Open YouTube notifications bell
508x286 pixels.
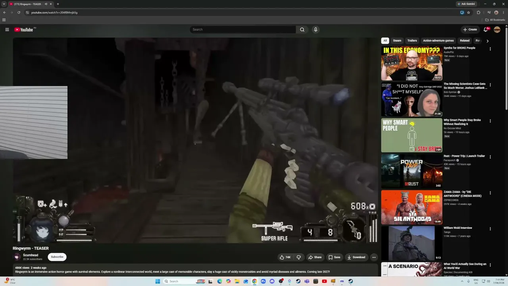[x=486, y=29]
